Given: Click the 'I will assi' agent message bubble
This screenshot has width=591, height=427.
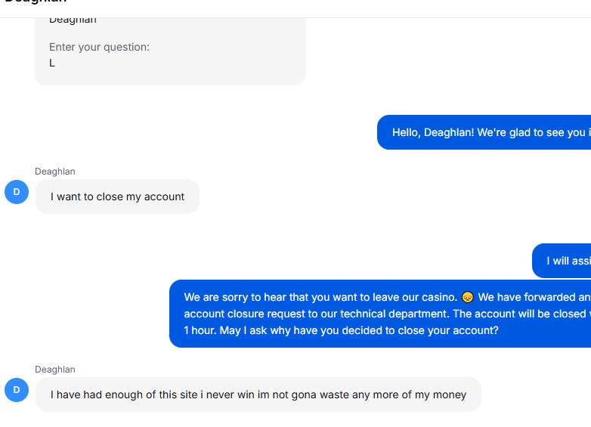Looking at the screenshot, I should click(562, 261).
